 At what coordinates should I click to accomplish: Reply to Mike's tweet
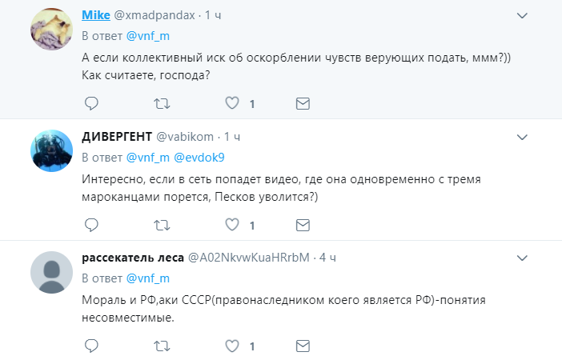tap(91, 103)
